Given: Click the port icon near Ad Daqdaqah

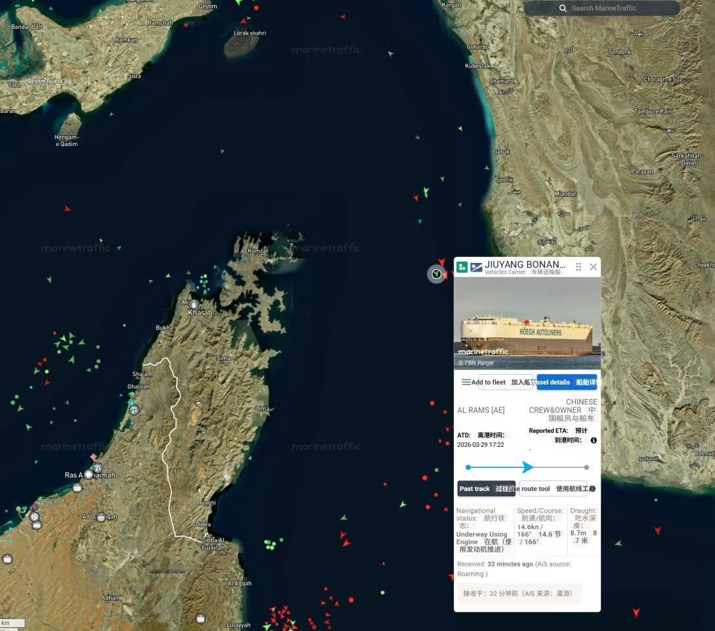Looking at the screenshot, I should coord(100,517).
